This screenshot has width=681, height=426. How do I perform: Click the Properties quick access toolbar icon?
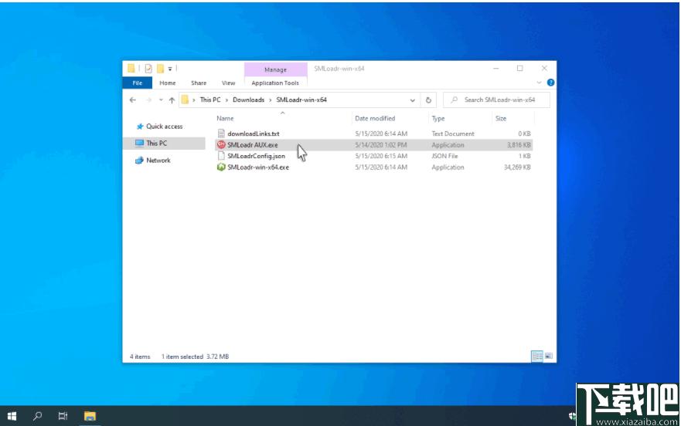pos(148,69)
